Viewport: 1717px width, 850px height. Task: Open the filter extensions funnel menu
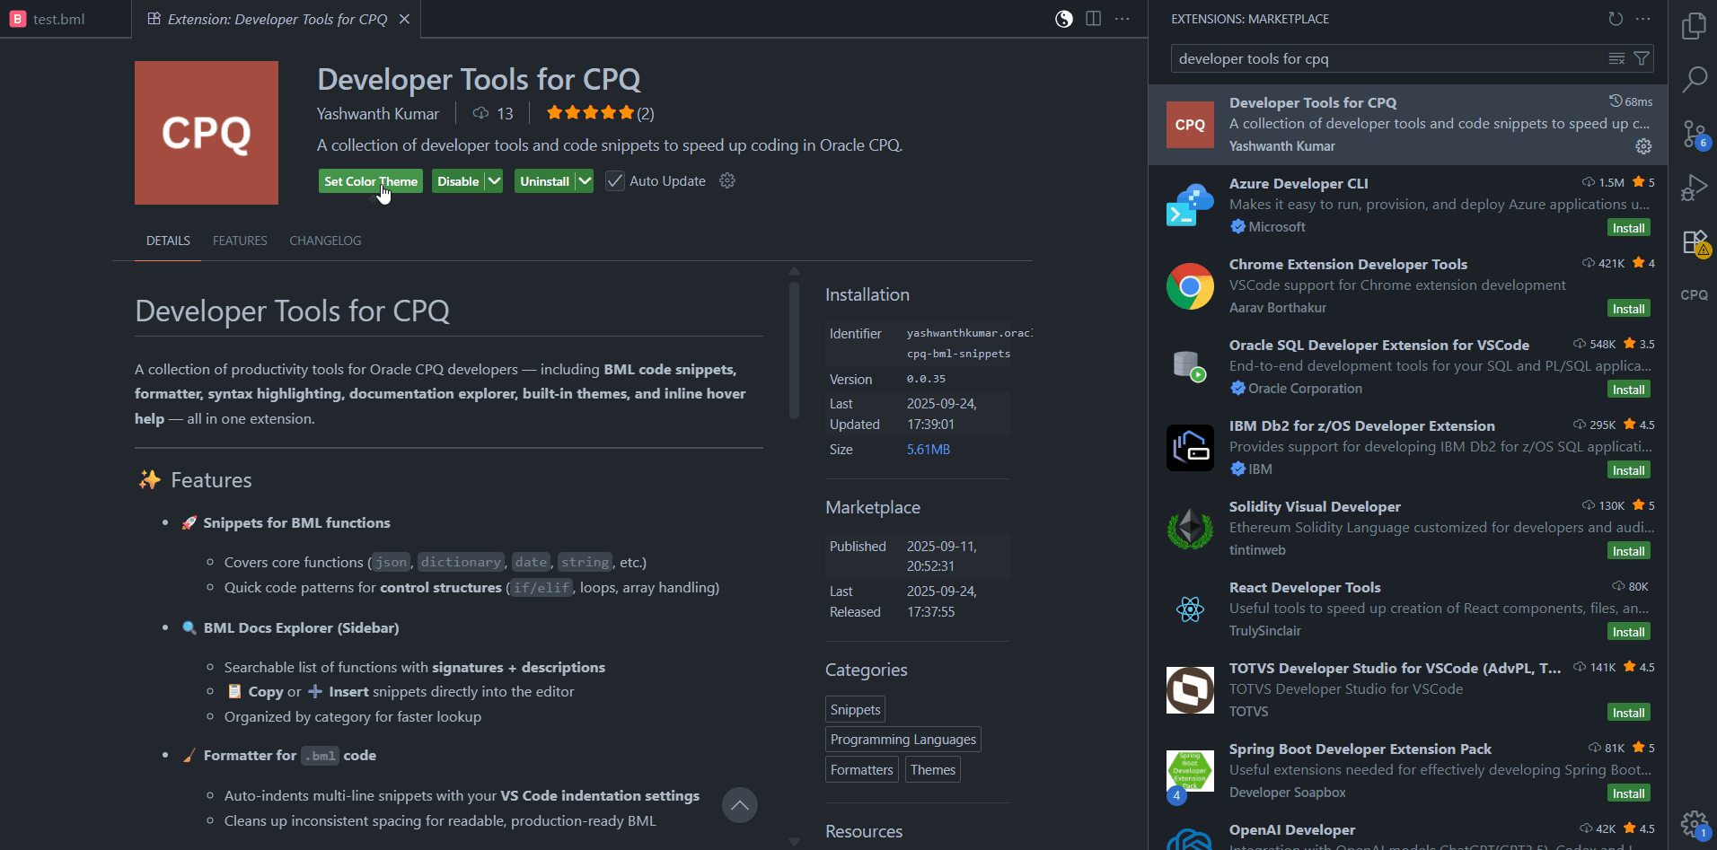tap(1642, 59)
